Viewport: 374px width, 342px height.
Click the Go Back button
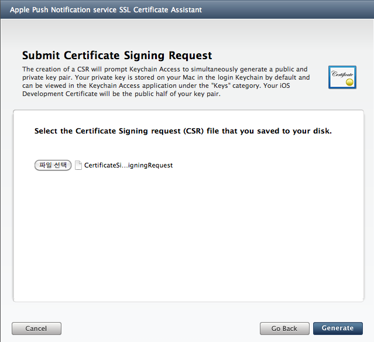coord(284,329)
